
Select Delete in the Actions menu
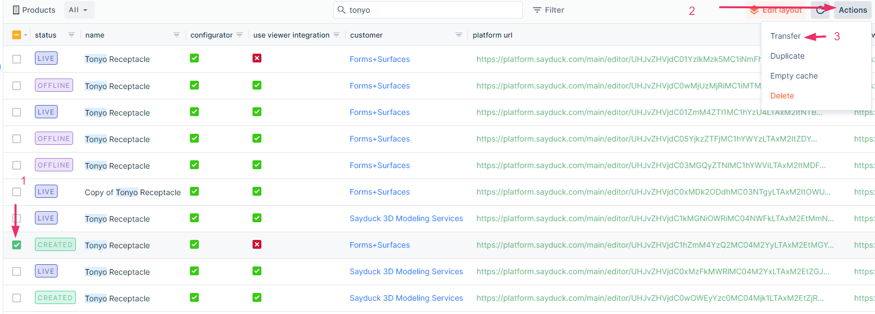click(782, 96)
